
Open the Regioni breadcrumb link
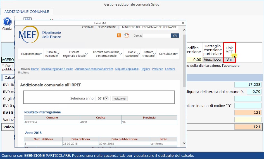click(x=145, y=69)
